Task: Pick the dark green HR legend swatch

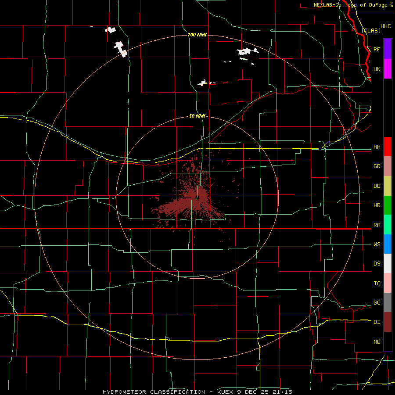Action: tap(388, 205)
